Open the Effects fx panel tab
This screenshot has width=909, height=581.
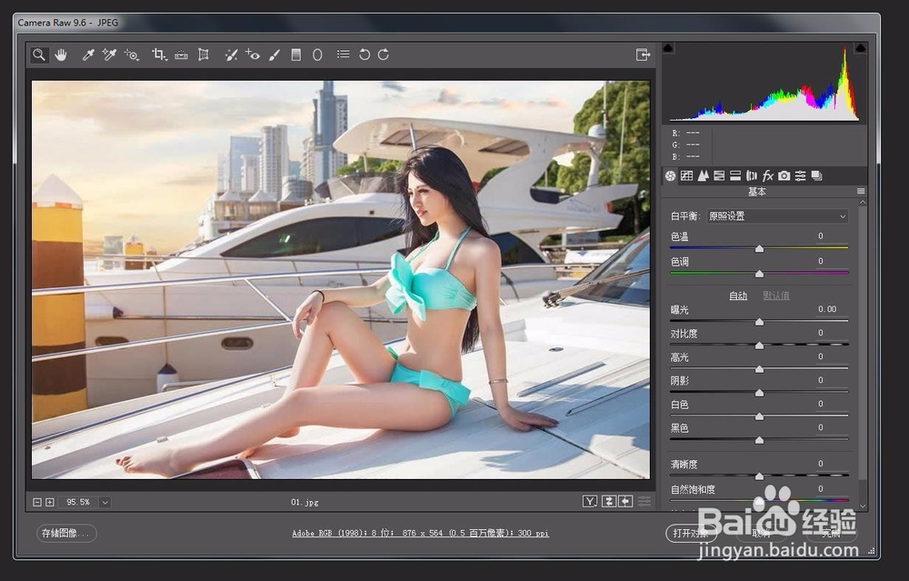click(768, 175)
